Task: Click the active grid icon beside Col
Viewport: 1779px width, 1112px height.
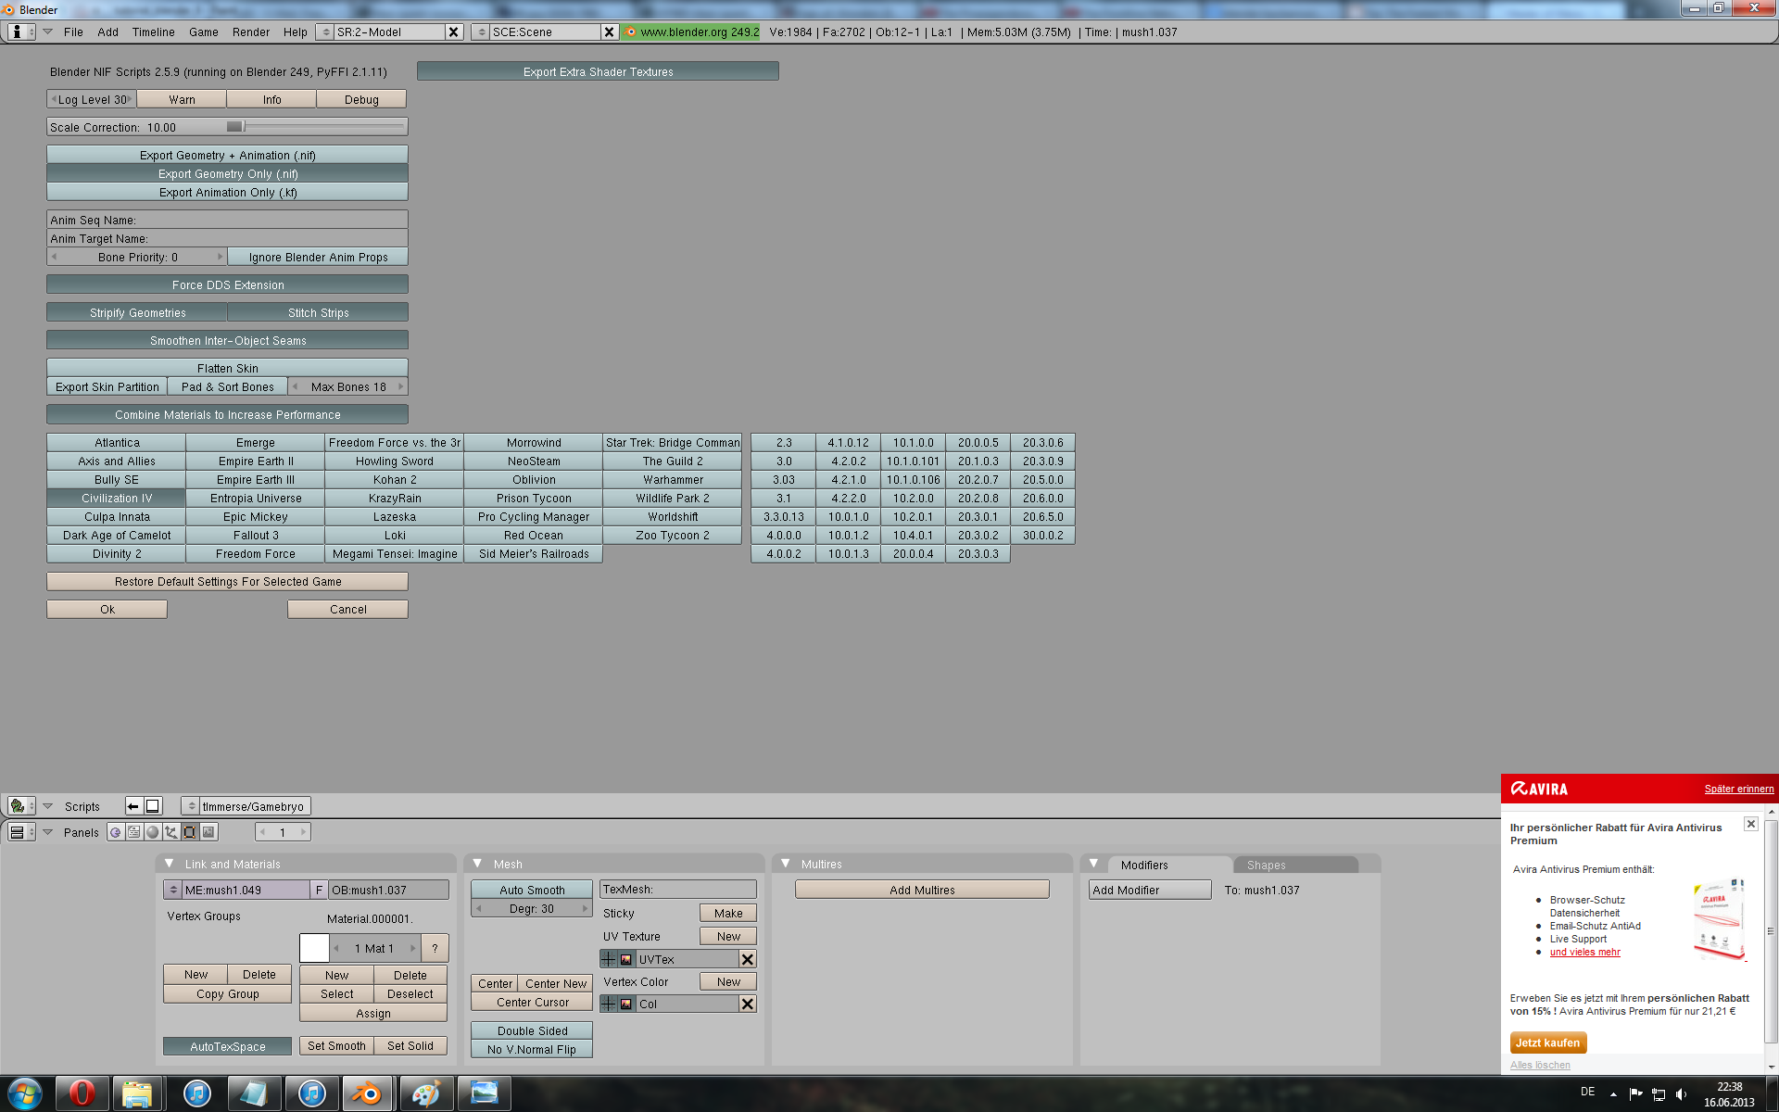Action: coord(609,1004)
